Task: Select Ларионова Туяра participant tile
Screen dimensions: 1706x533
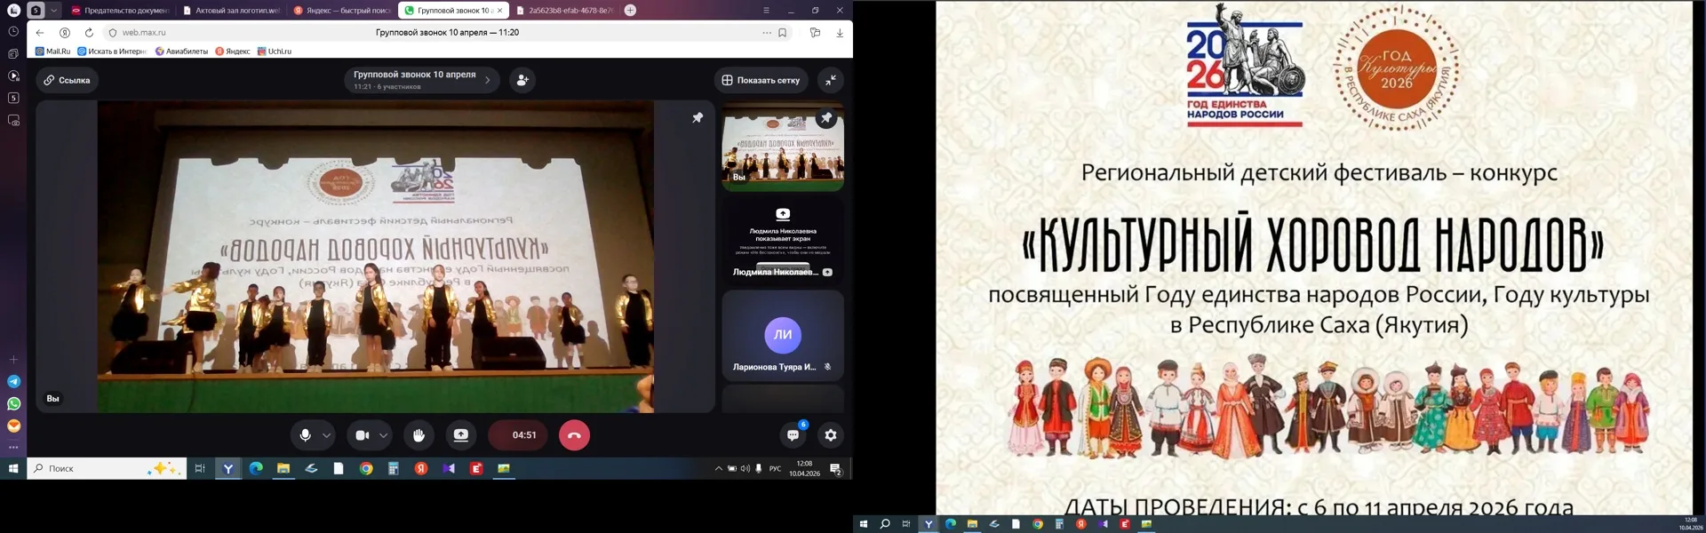Action: point(782,336)
